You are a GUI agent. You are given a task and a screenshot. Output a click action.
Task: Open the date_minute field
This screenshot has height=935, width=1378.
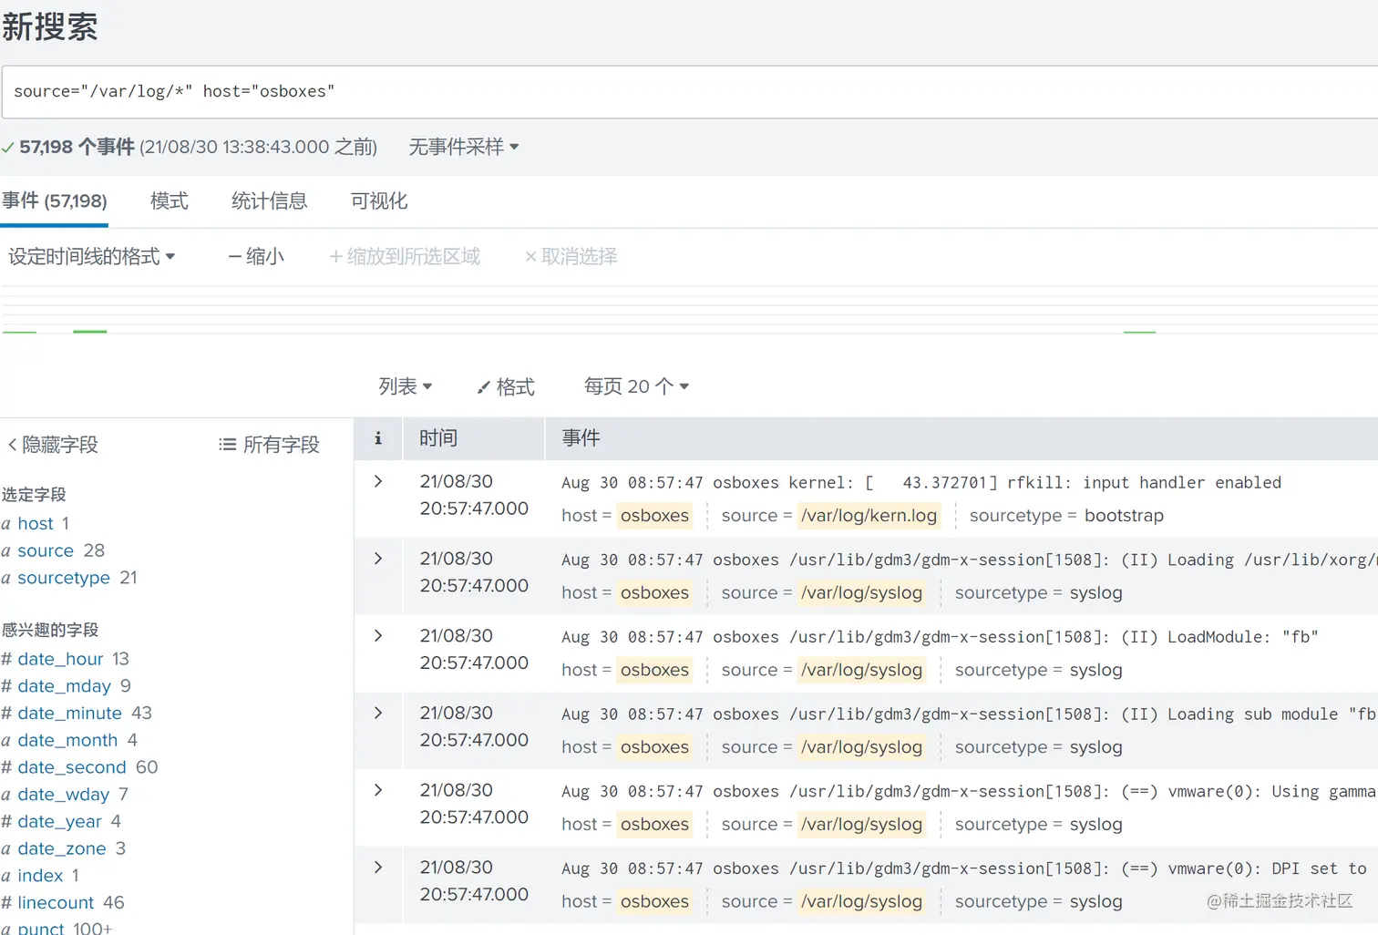(x=69, y=714)
